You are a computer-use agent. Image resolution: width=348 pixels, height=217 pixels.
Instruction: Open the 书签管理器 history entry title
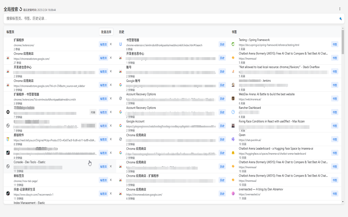133,40
